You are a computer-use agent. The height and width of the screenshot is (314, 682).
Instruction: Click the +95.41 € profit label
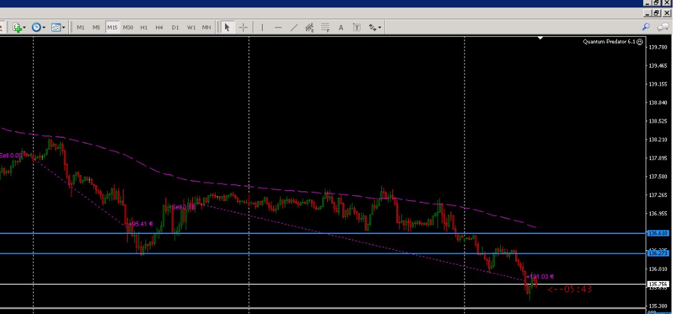[140, 224]
